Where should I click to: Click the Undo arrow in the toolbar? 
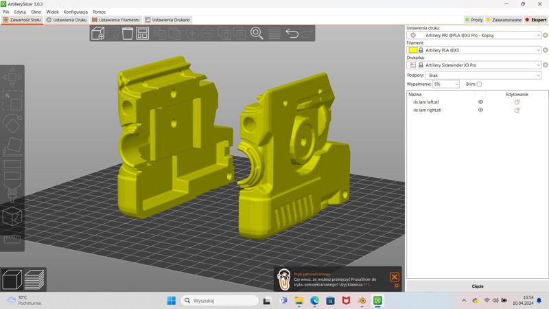point(292,34)
